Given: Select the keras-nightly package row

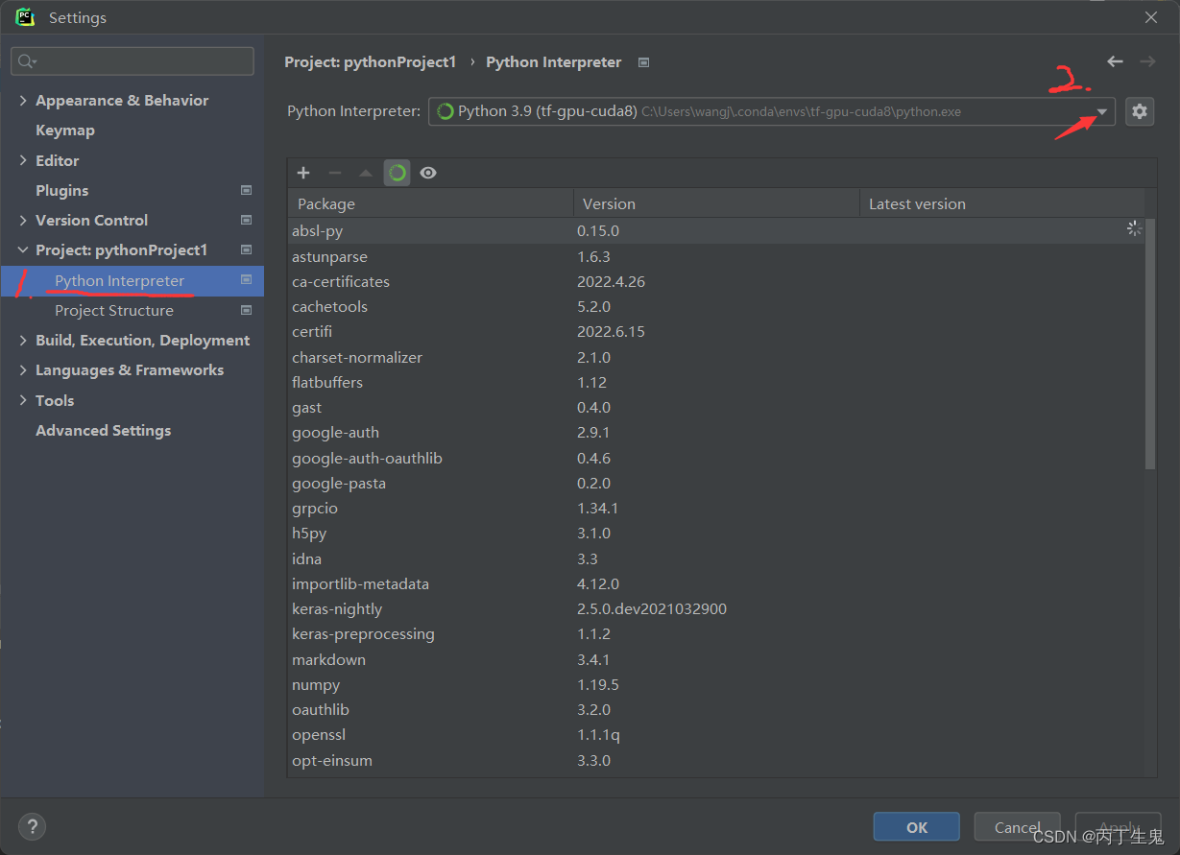Looking at the screenshot, I should pyautogui.click(x=716, y=608).
